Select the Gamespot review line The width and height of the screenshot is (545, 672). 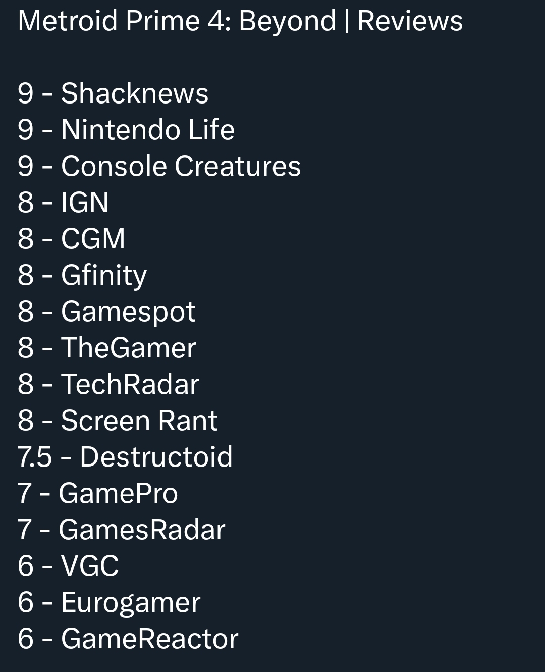128,312
